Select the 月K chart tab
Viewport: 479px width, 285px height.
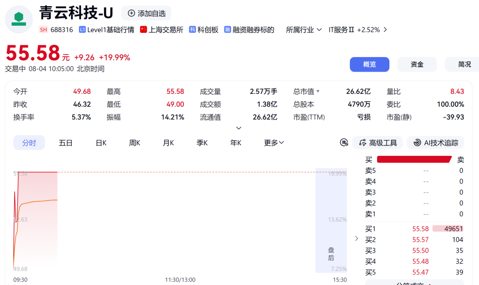tap(169, 142)
